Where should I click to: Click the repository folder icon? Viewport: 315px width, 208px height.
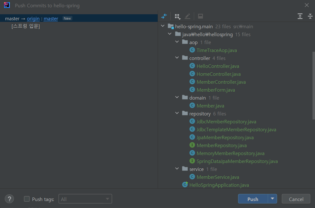(x=185, y=114)
